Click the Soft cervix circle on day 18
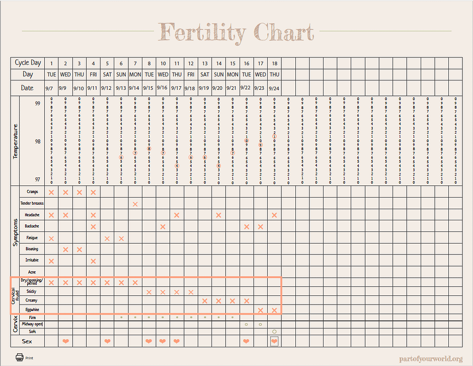The width and height of the screenshot is (473, 366). 274,331
